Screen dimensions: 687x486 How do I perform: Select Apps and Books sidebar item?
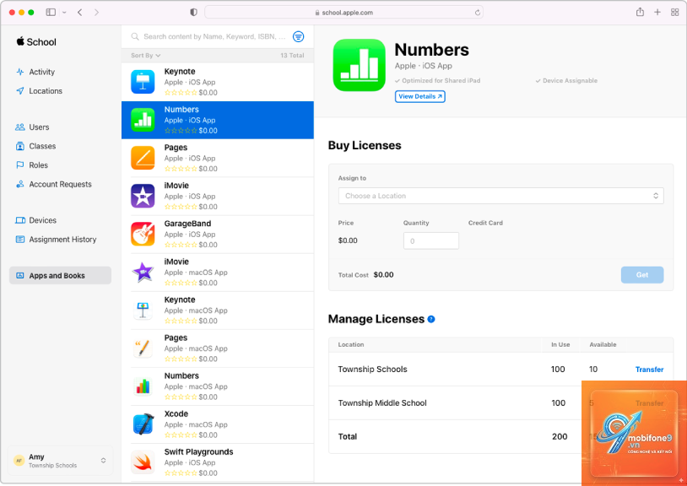[60, 275]
